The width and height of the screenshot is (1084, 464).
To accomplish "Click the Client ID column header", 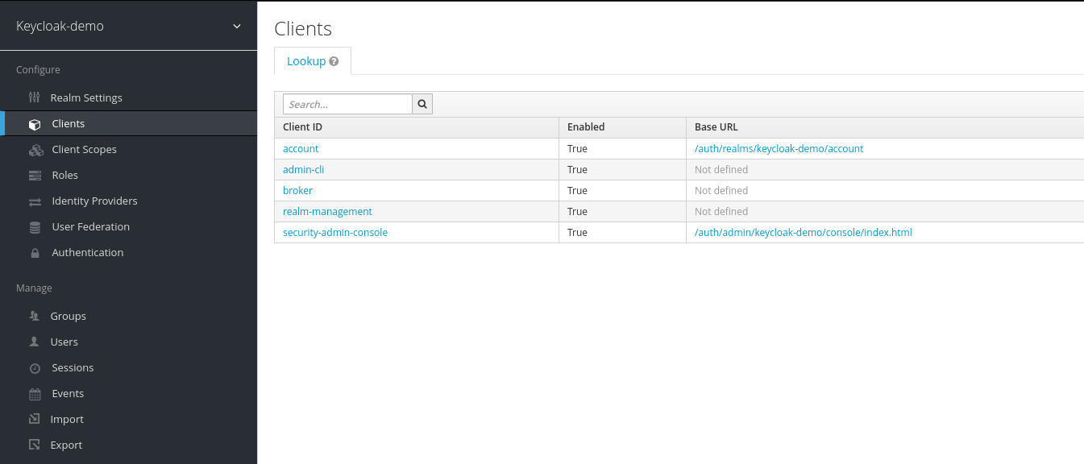I will (303, 127).
